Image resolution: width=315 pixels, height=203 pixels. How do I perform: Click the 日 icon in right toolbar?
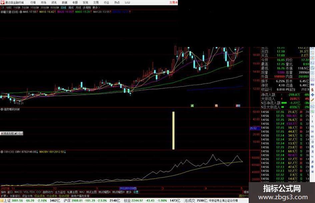click(x=312, y=142)
